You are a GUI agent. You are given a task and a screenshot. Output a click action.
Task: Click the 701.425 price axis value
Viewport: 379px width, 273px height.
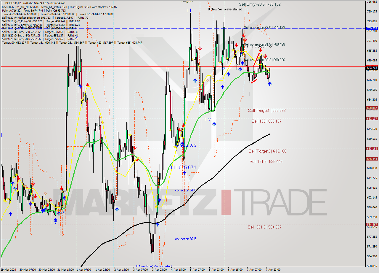[x=372, y=41]
